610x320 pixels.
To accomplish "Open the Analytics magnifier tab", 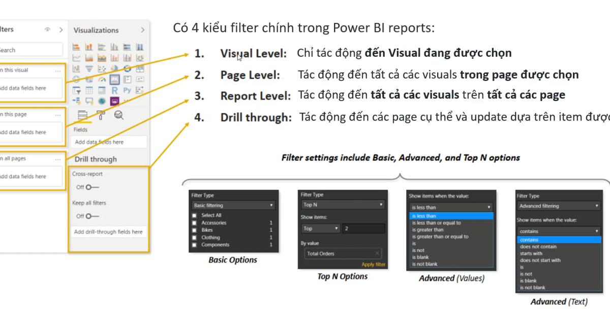I will point(118,115).
